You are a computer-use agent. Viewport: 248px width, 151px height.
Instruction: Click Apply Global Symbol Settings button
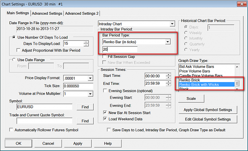pyautogui.click(x=208, y=110)
